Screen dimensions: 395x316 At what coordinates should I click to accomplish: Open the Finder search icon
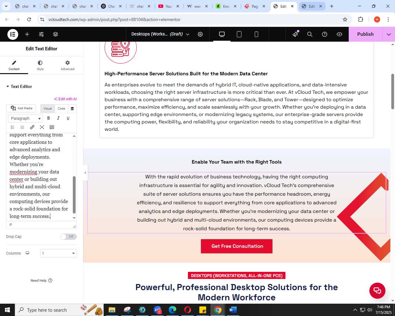pos(310,34)
